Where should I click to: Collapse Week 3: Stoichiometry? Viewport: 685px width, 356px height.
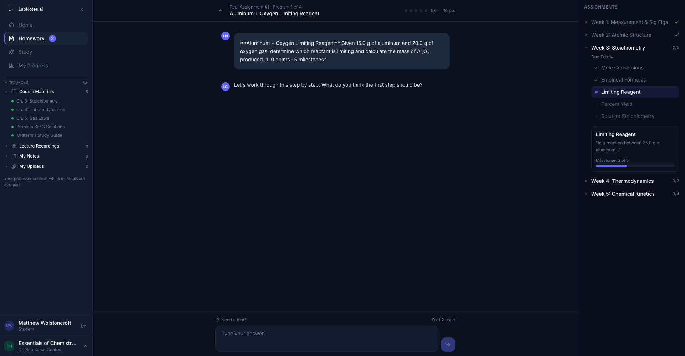tap(587, 47)
